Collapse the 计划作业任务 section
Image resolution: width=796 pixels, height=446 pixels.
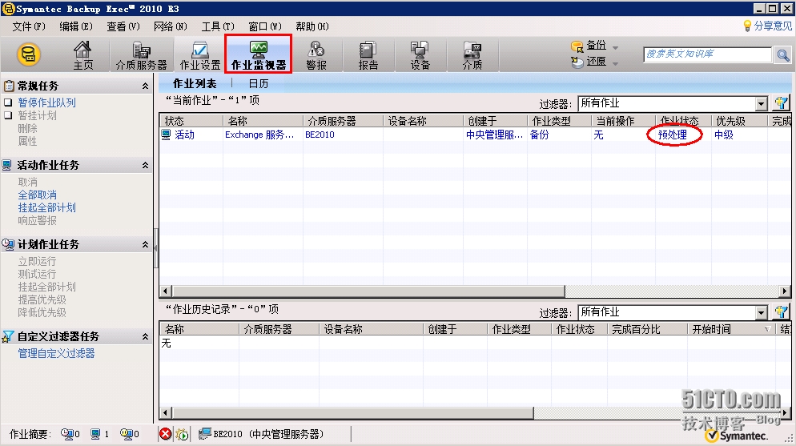pos(145,244)
